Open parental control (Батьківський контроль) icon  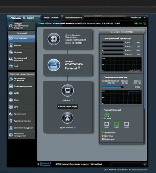point(11,59)
